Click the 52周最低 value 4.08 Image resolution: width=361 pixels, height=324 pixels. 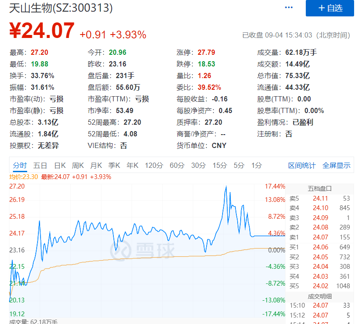(130, 134)
